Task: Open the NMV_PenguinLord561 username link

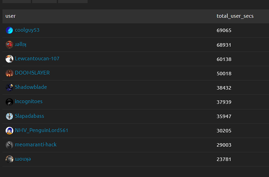Action: 41,130
